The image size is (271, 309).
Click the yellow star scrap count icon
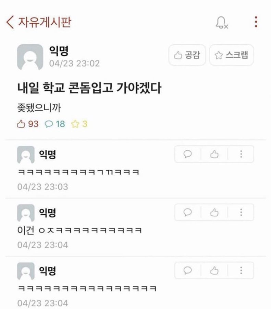tap(75, 124)
